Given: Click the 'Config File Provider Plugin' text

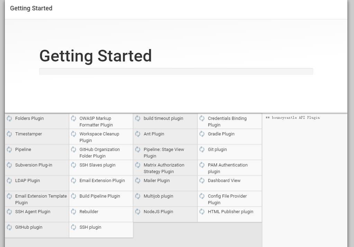Looking at the screenshot, I should tap(227, 199).
